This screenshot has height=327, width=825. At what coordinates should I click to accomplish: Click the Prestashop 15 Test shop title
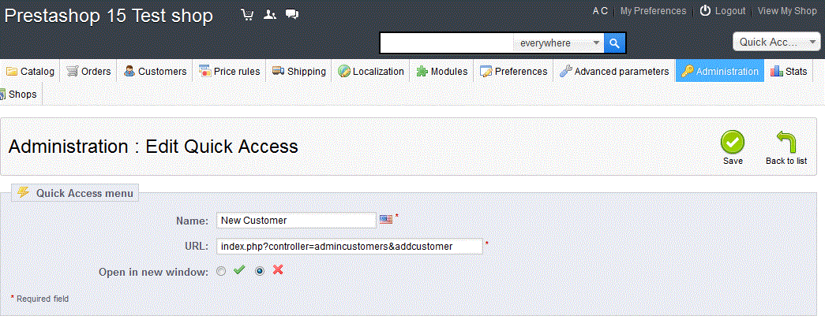(108, 16)
